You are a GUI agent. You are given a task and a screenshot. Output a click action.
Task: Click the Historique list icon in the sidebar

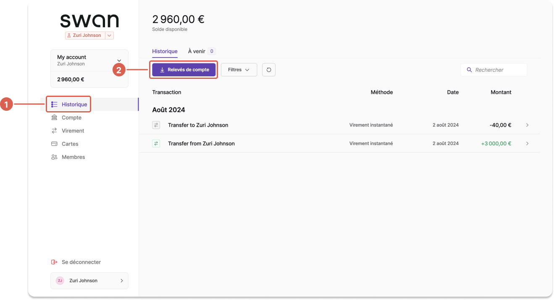(54, 104)
